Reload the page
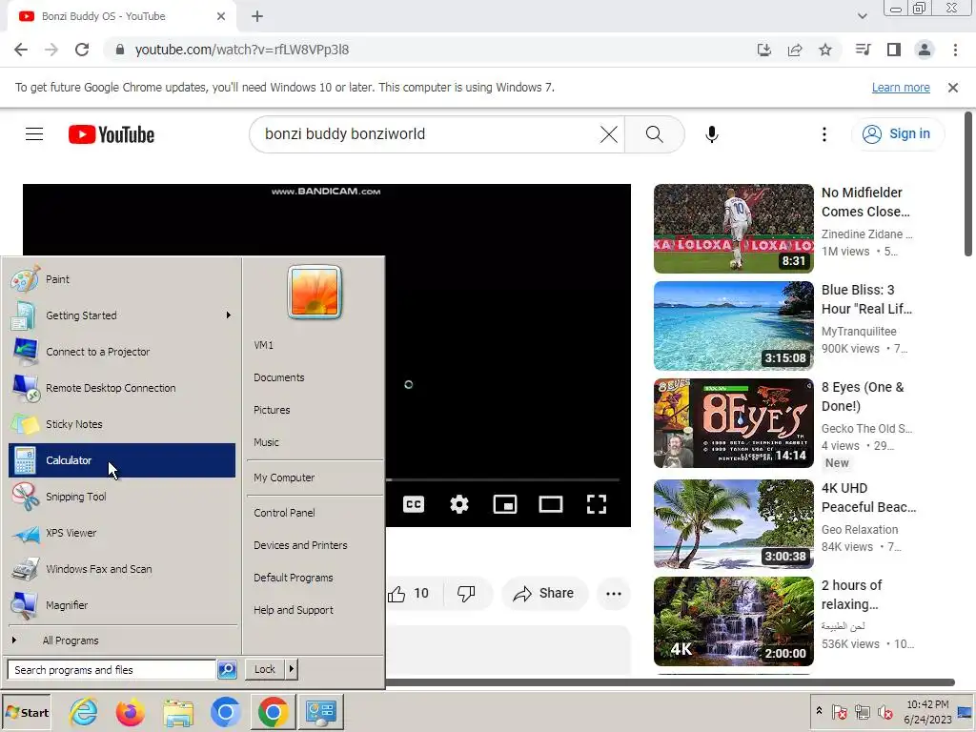The image size is (976, 732). 82,50
